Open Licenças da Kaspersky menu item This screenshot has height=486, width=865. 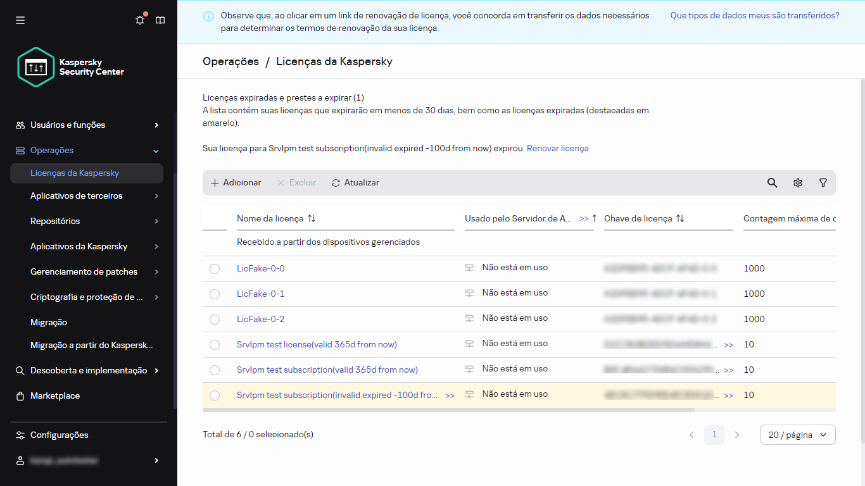point(87,173)
